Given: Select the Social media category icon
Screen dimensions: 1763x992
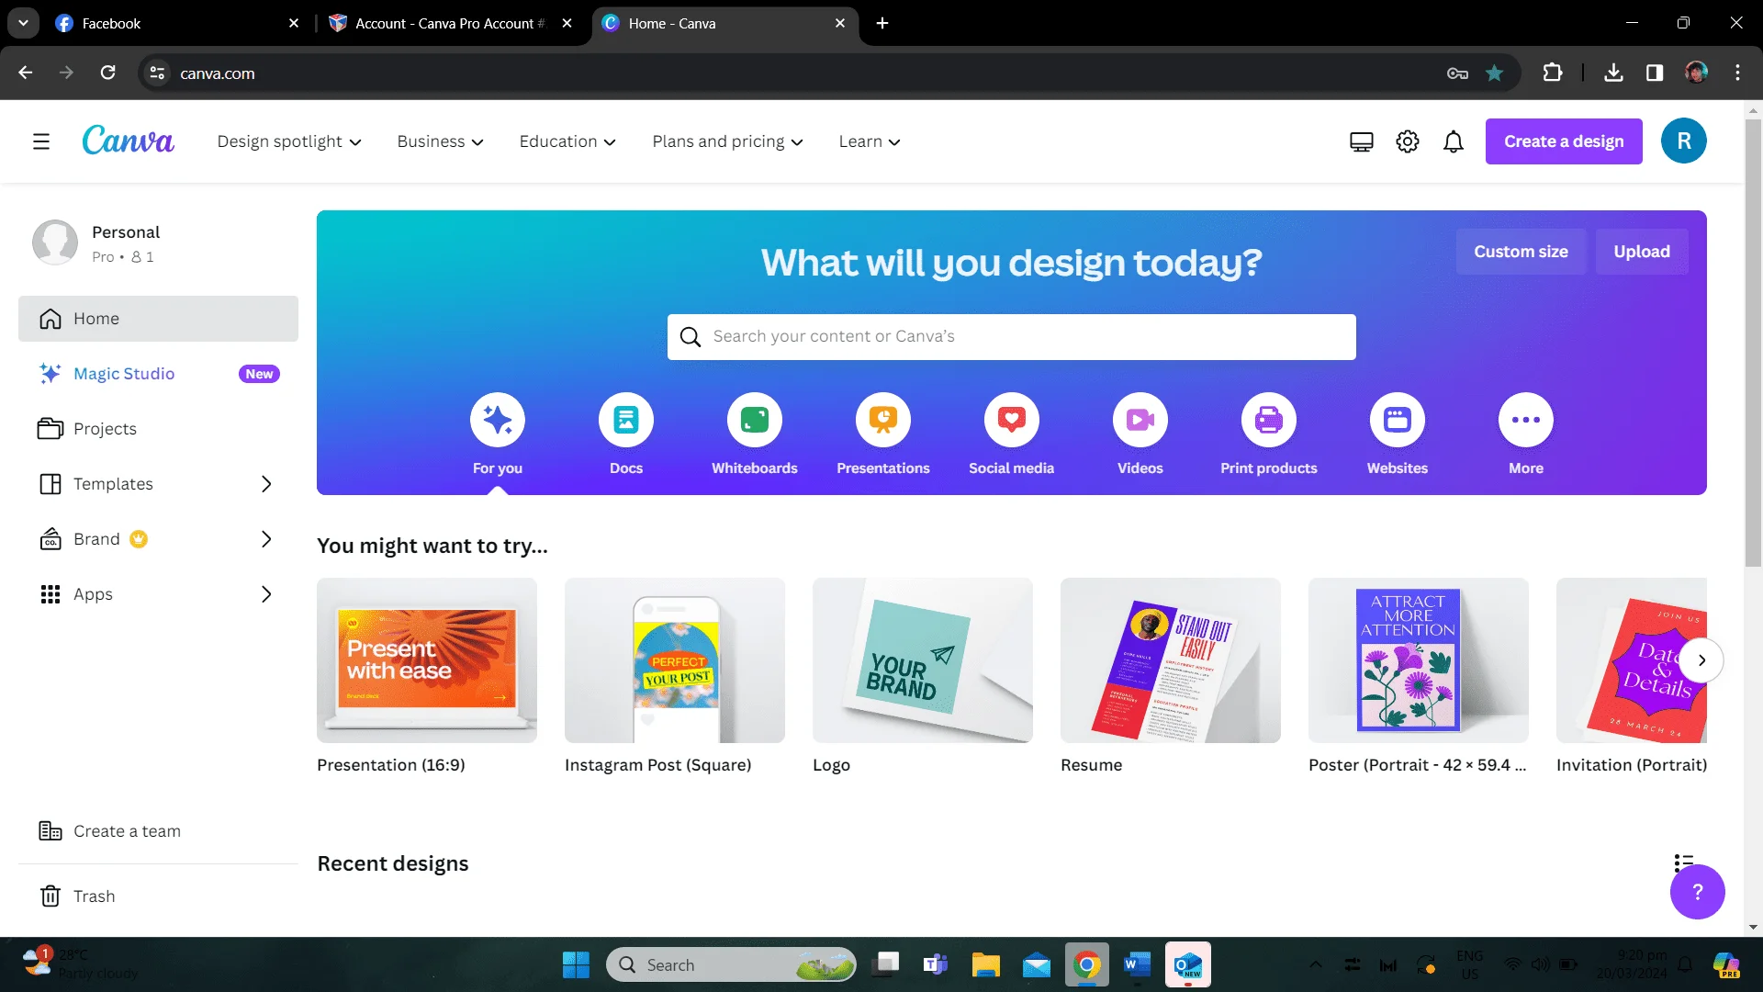Looking at the screenshot, I should coord(1012,420).
